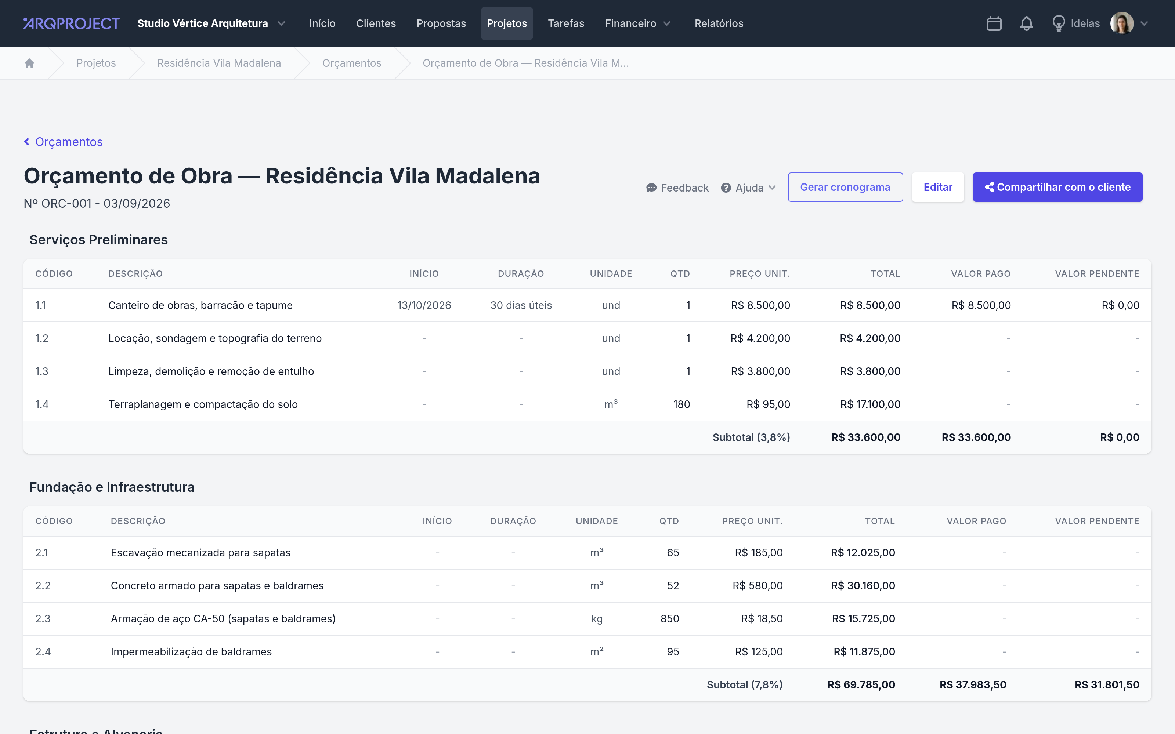Open the Ajuda help dropdown

[x=748, y=188]
